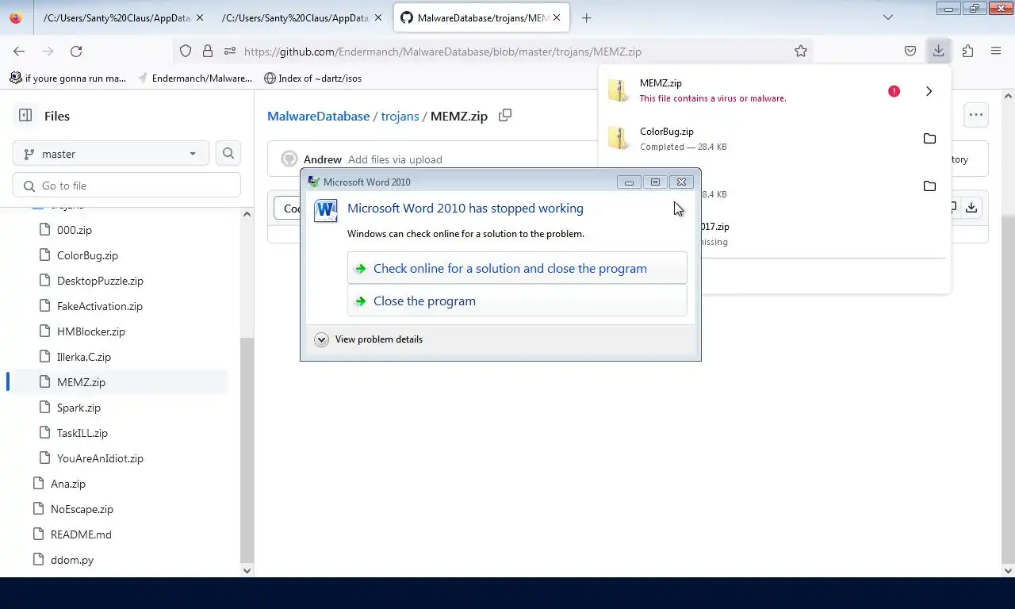
Task: Click the Firefox forward arrow
Action: point(48,51)
